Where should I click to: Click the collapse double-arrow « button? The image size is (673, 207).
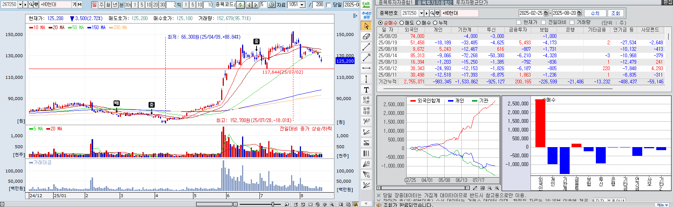tap(366, 204)
